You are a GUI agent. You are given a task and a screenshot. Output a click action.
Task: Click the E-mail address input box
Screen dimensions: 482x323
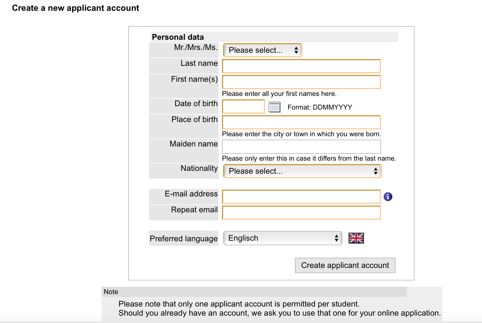(x=301, y=197)
